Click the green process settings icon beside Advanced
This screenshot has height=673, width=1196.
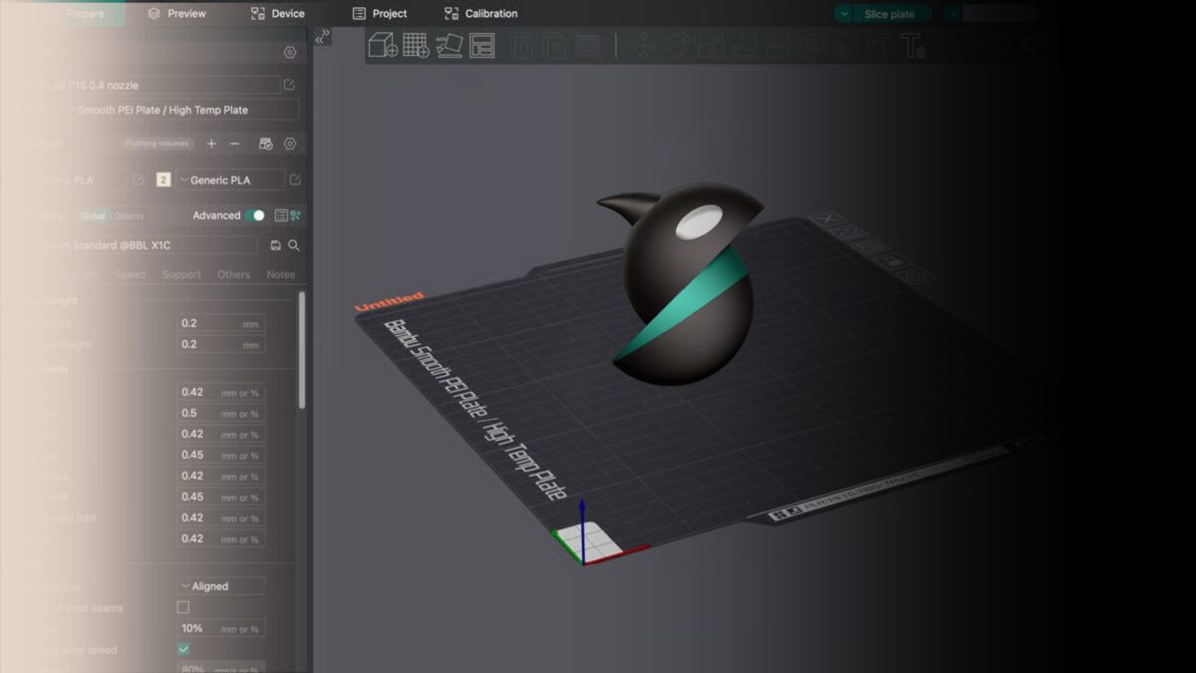click(295, 215)
